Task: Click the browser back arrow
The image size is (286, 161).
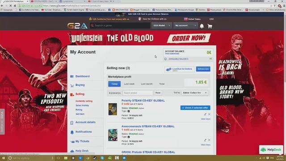Action: click(2, 6)
